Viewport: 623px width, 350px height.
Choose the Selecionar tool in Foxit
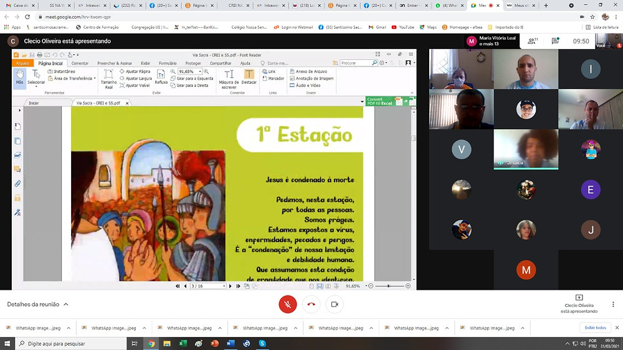36,78
